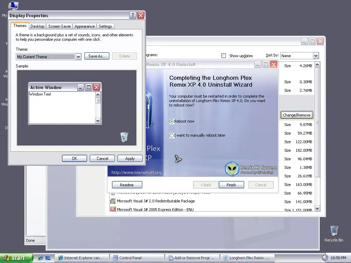Enable the Show updates checkbox
Viewport: 351px width, 263px height.
223,56
